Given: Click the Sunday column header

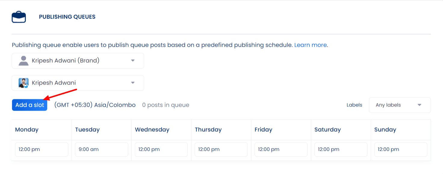Looking at the screenshot, I should click(x=385, y=130).
